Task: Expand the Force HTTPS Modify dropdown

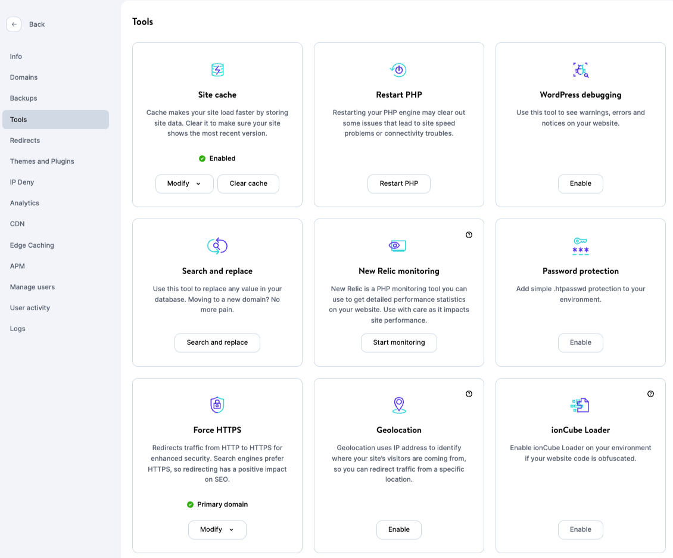Action: 217,529
